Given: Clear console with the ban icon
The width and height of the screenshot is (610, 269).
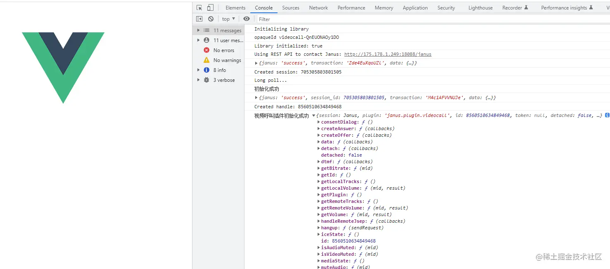Looking at the screenshot, I should point(211,19).
